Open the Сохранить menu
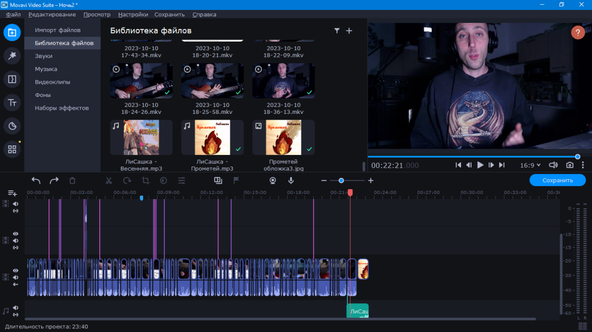The image size is (592, 332). click(170, 14)
